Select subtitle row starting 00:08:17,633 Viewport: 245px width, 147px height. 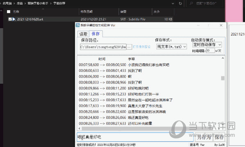[121, 106]
